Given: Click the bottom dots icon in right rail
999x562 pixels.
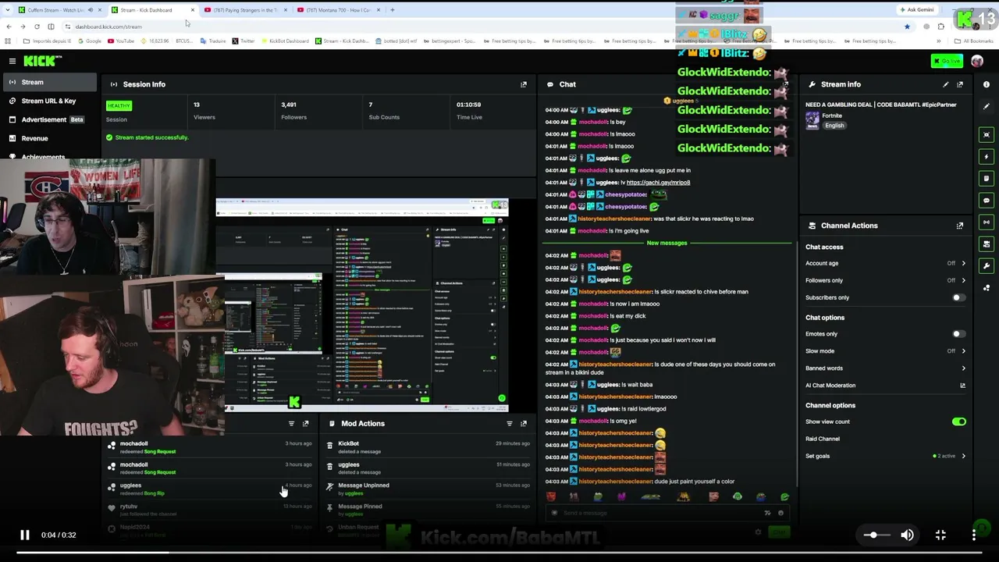Looking at the screenshot, I should (x=987, y=288).
